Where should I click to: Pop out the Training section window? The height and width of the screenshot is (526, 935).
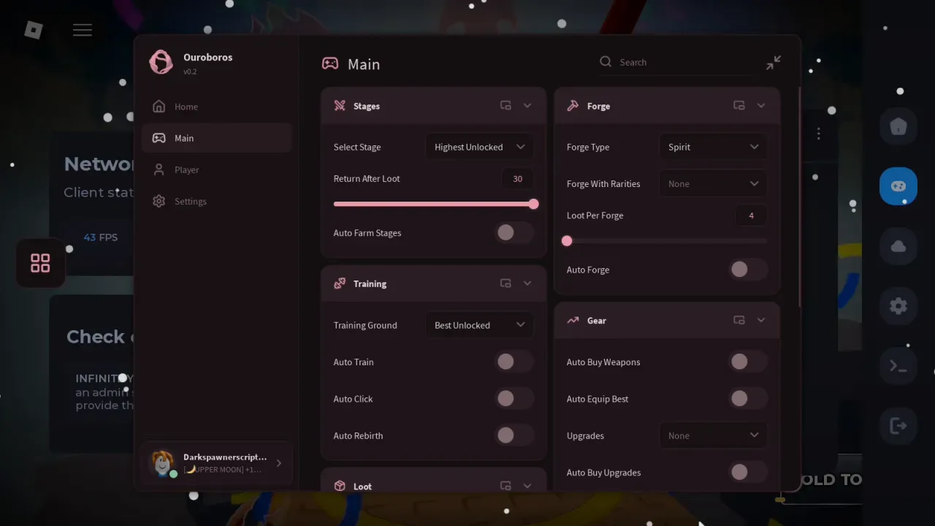(505, 283)
